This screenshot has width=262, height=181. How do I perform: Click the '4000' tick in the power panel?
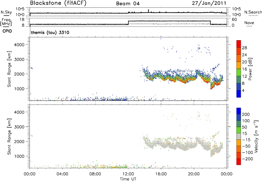click(x=19, y=45)
